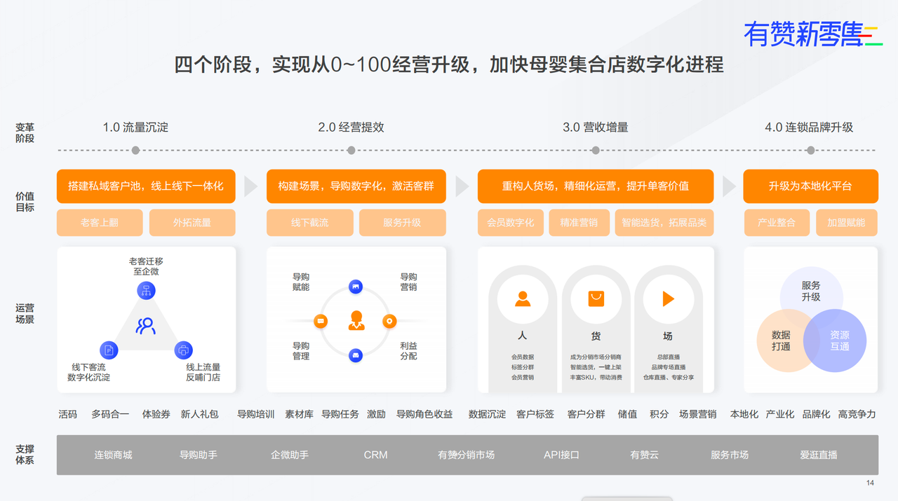Click the blue image icon near 导购赋能
Viewport: 898px width, 501px height.
(356, 287)
